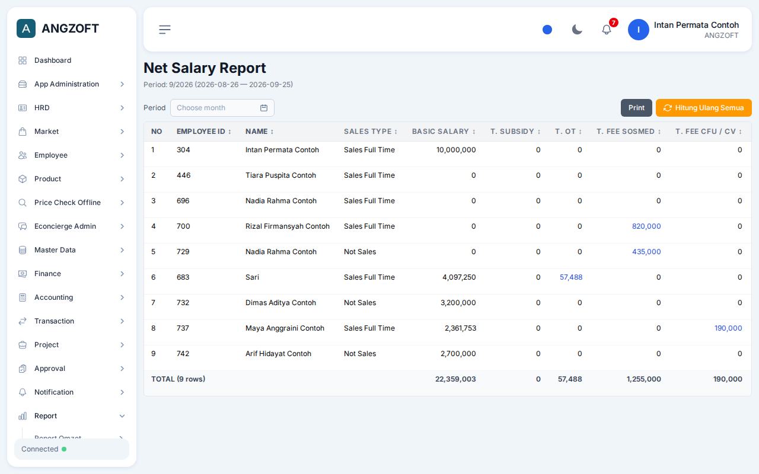Screen dimensions: 759x474
Task: Expand the Approval menu chevron
Action: (x=122, y=369)
